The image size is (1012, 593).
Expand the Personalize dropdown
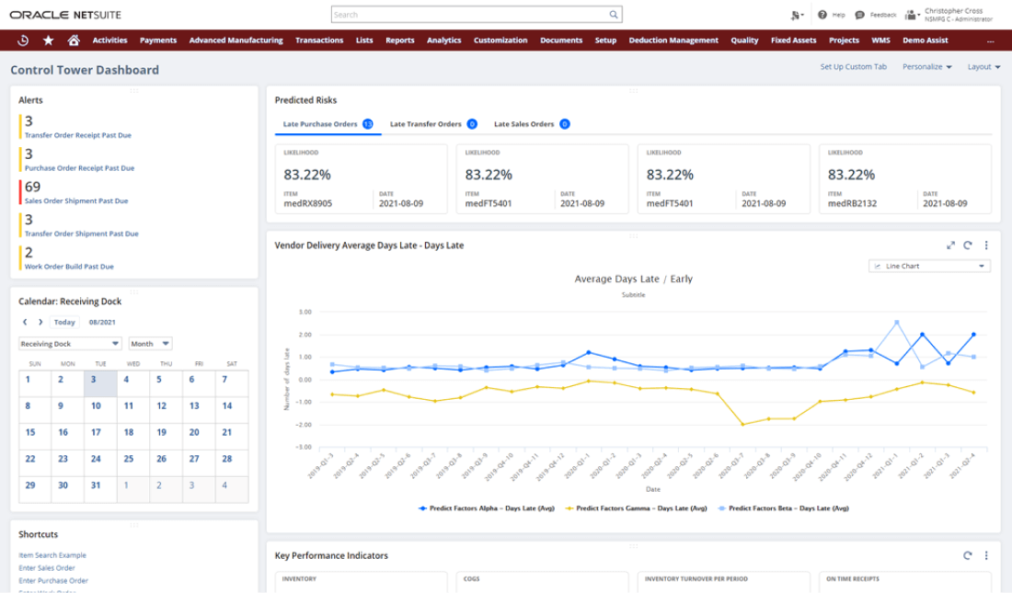(926, 67)
